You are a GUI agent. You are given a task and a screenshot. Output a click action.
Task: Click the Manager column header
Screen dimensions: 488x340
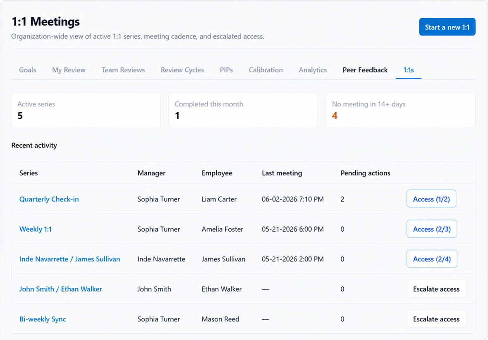tap(151, 173)
